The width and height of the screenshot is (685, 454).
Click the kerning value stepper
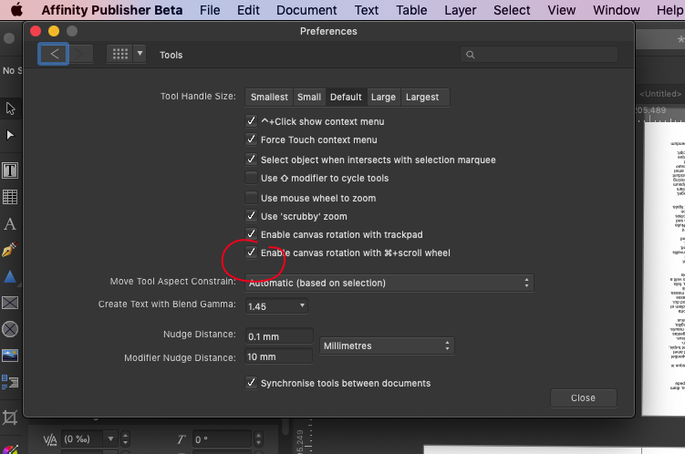(x=125, y=439)
